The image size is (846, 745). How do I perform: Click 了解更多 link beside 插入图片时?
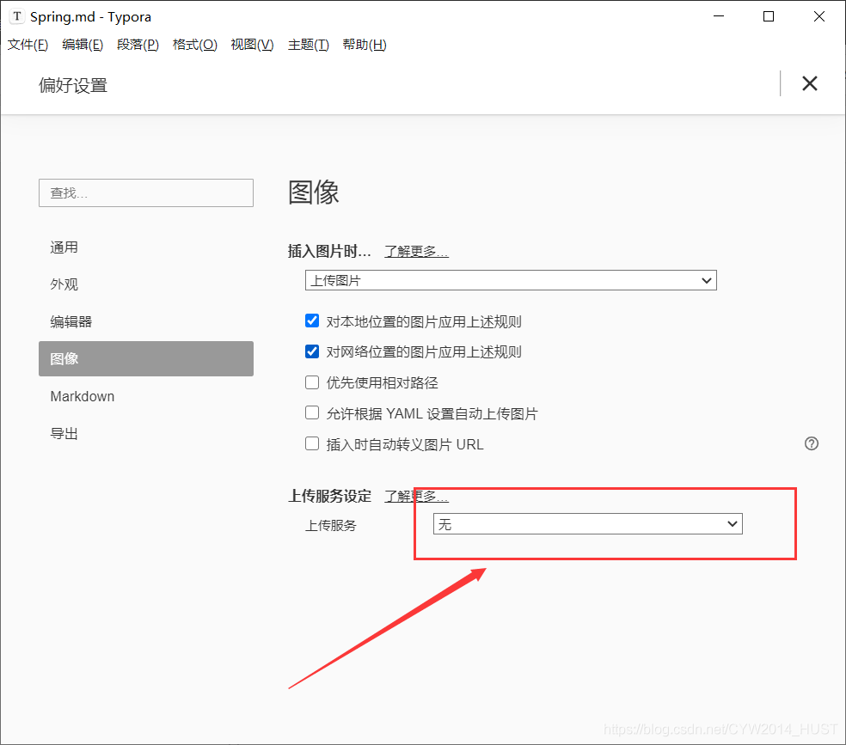point(416,251)
